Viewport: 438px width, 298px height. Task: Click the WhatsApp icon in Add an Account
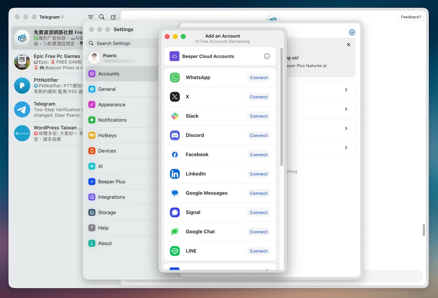pos(175,77)
